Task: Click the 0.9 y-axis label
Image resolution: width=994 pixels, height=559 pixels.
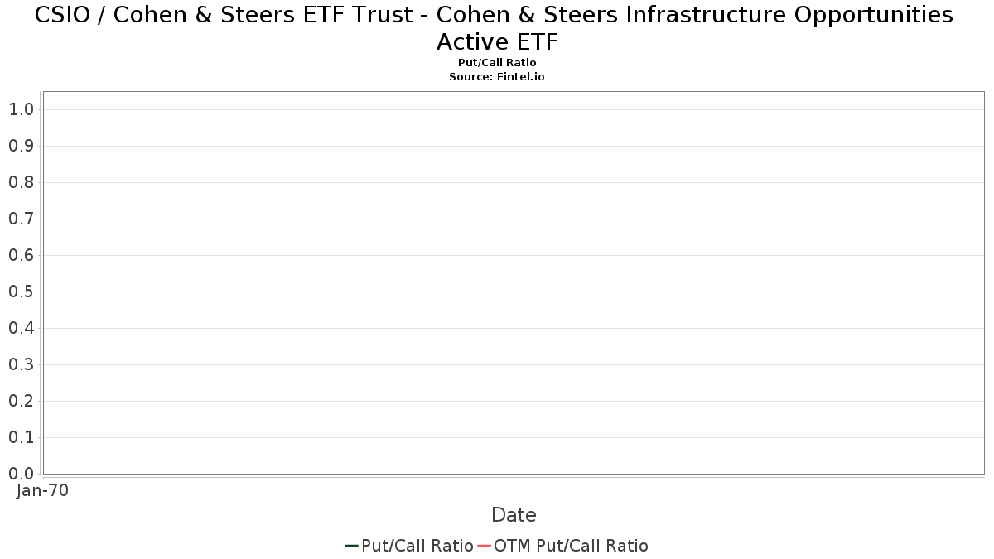Action: pos(21,146)
